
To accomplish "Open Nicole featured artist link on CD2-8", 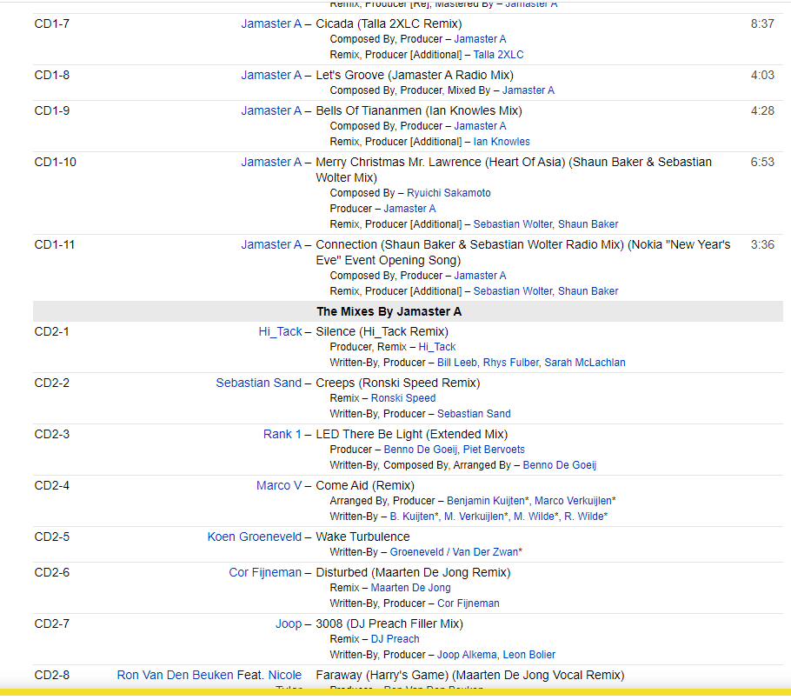I will click(284, 676).
